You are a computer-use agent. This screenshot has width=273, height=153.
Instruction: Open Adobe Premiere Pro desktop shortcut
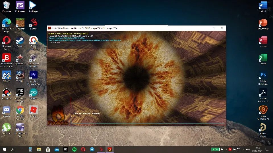(34, 78)
